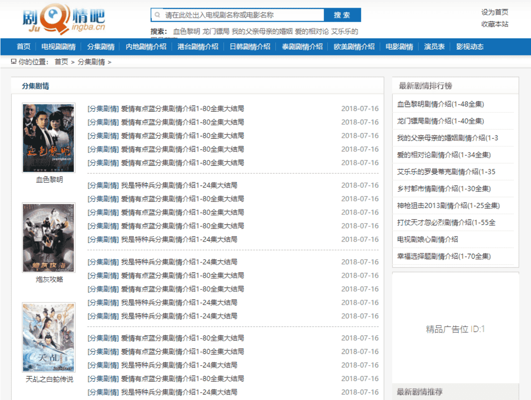Image resolution: width=531 pixels, height=400 pixels.
Task: Click the Juqingba site logo
Action: 64,19
